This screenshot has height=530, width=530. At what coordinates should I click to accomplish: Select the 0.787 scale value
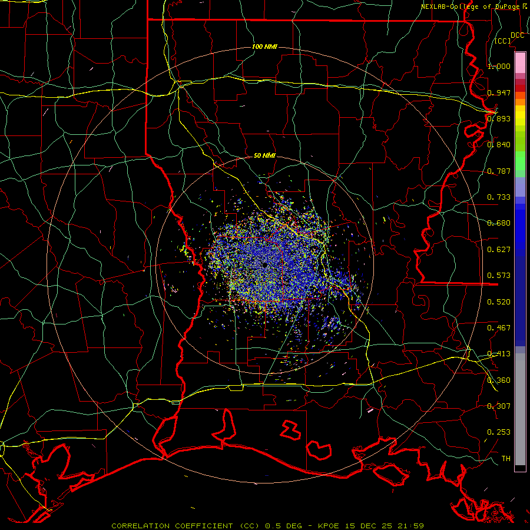tap(499, 171)
